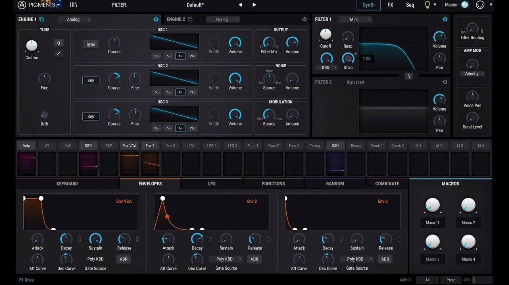509x285 pixels.
Task: Toggle Filter 1 power button
Action: click(445, 19)
